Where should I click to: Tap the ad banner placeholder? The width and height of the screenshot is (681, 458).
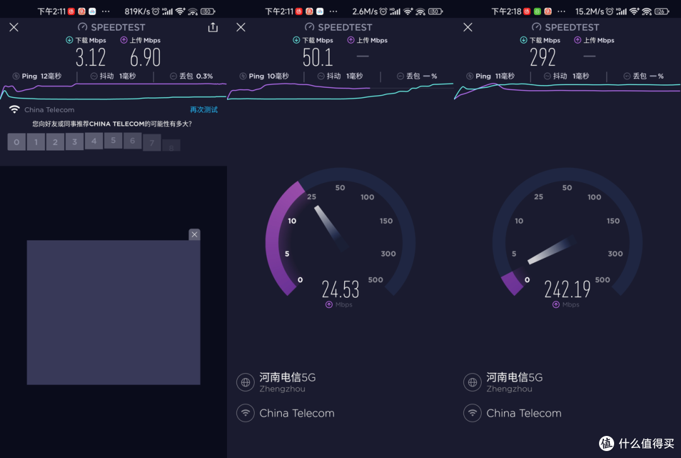pyautogui.click(x=113, y=312)
